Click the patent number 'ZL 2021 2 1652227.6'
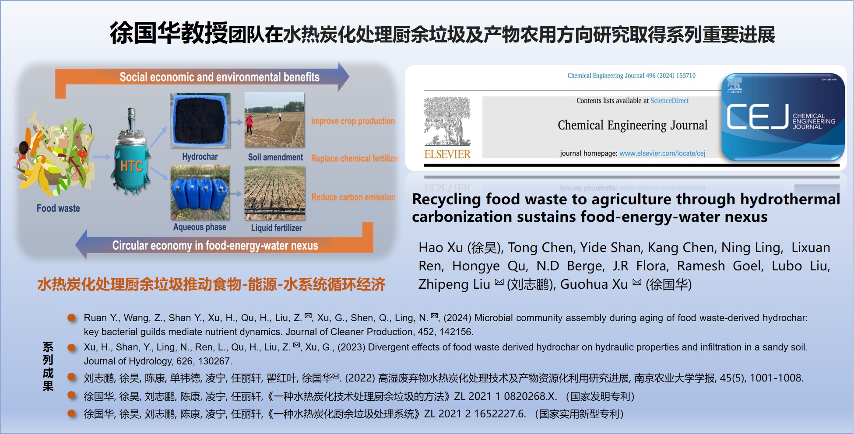854x434 pixels. pos(475,414)
